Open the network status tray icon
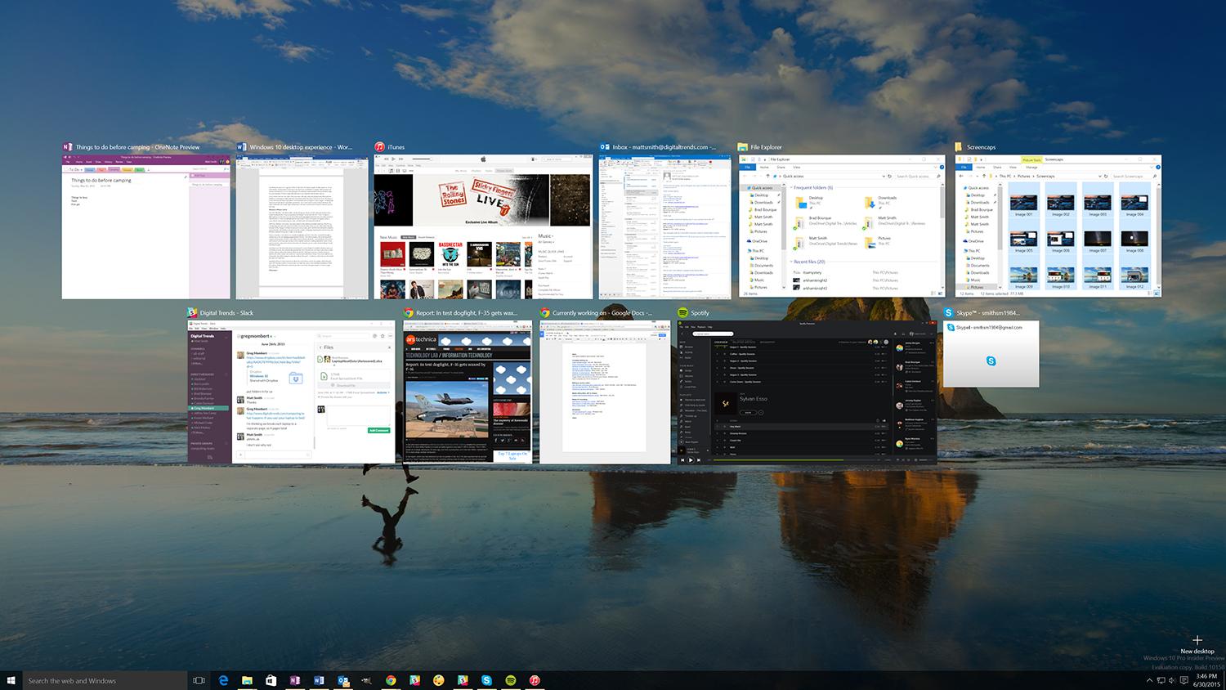This screenshot has width=1226, height=690. pyautogui.click(x=1161, y=680)
